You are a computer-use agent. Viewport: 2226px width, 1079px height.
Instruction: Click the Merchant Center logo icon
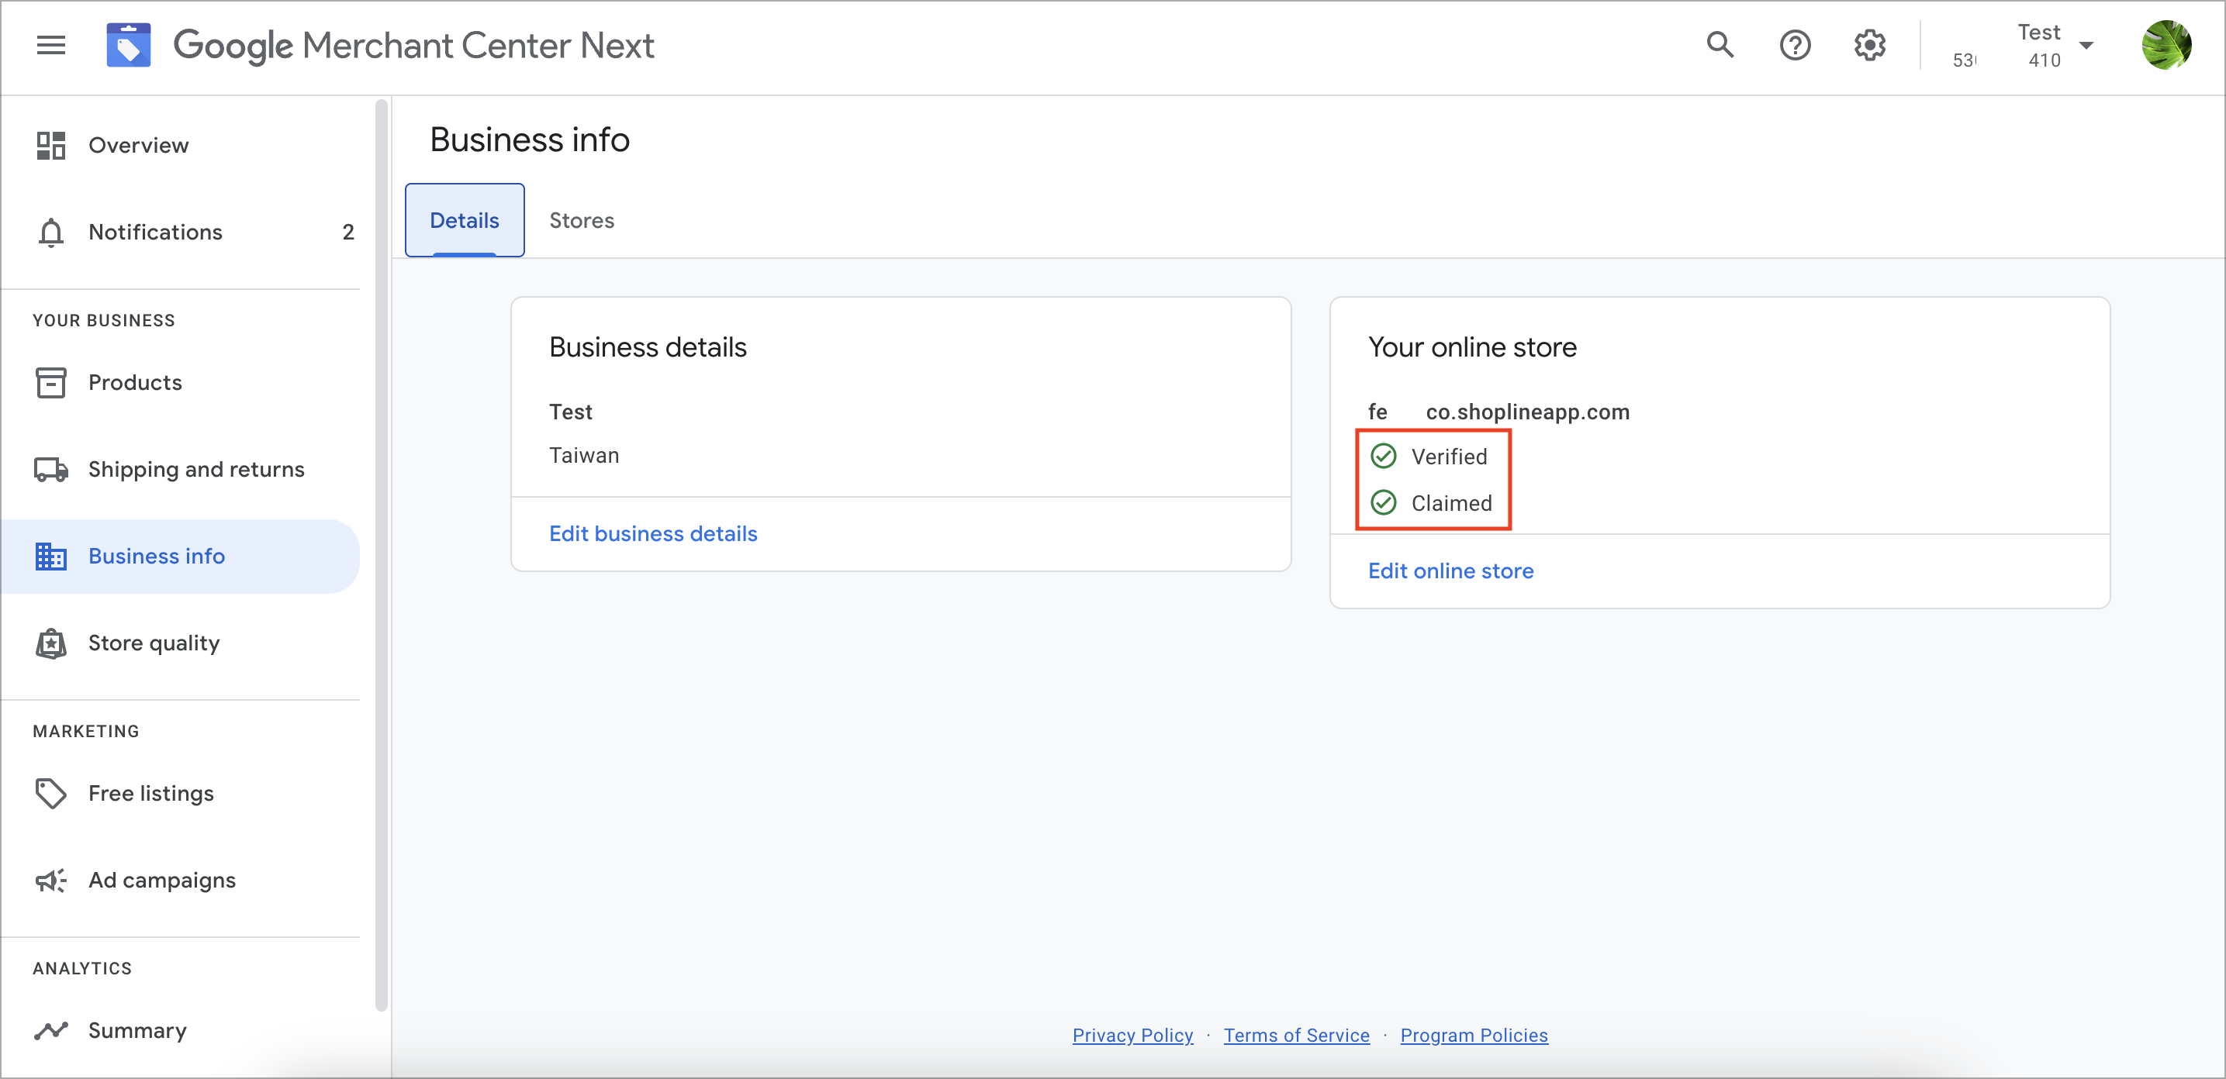(x=128, y=45)
